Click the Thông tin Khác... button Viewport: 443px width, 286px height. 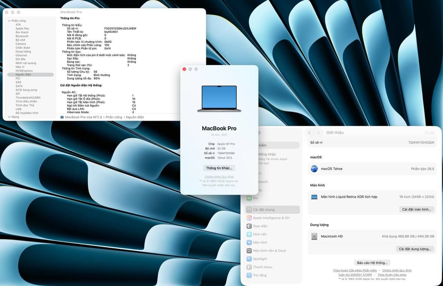tap(219, 168)
